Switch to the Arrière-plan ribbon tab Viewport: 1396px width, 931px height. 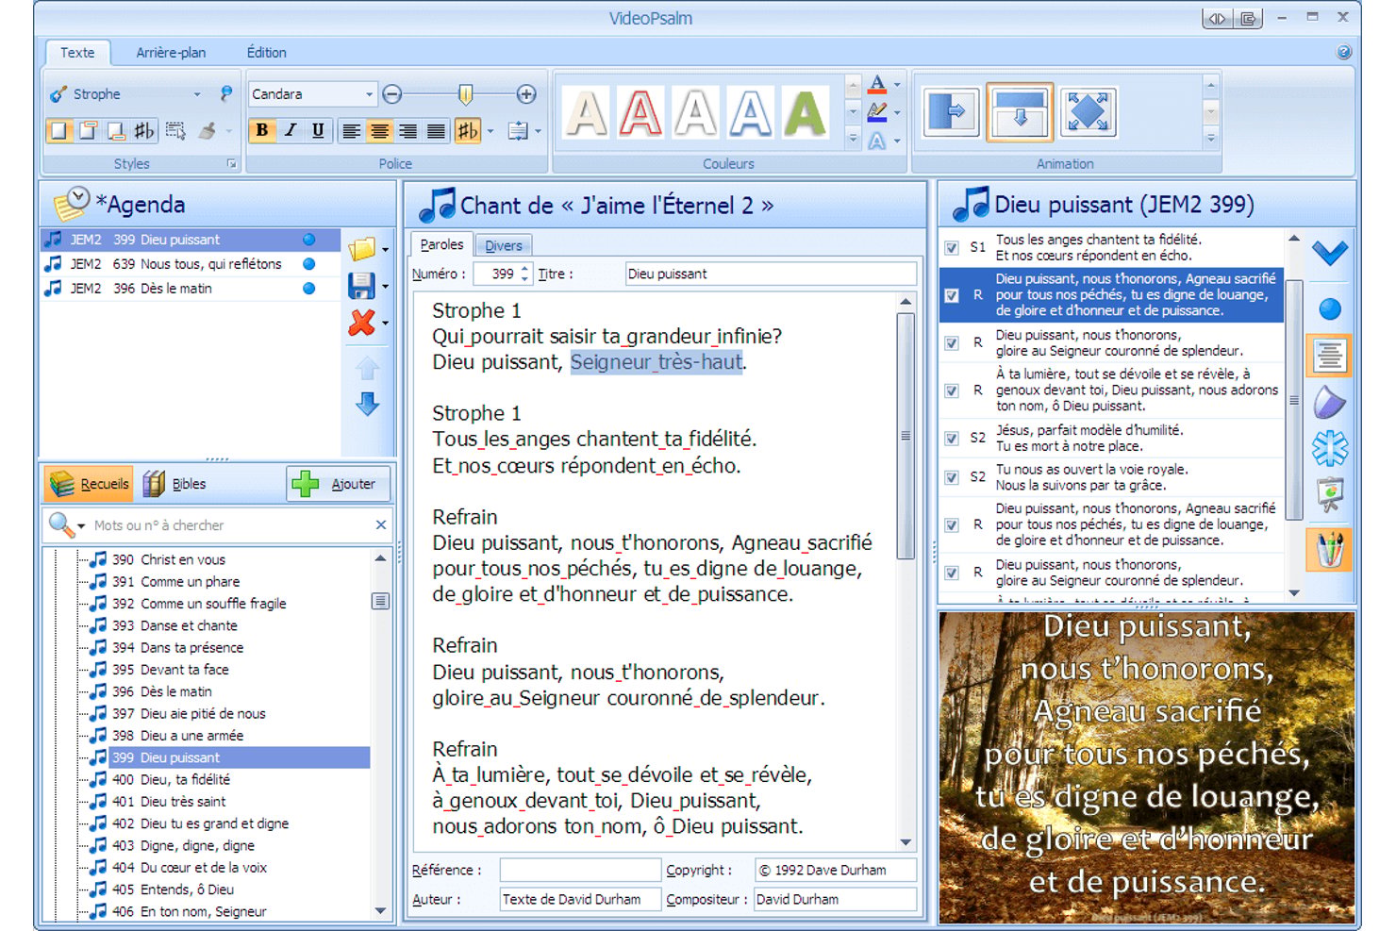click(171, 53)
